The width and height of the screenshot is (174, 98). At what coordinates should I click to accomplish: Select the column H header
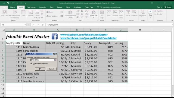tap(140, 30)
